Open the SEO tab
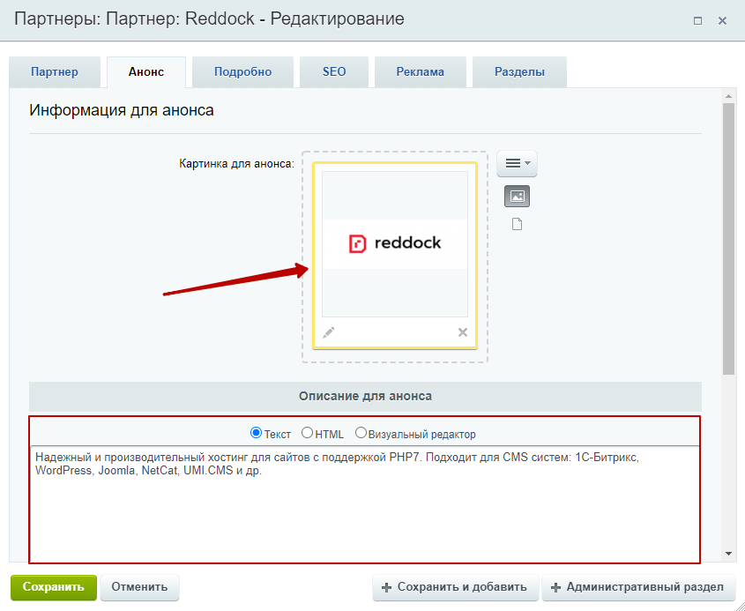Image resolution: width=745 pixels, height=611 pixels. tap(334, 71)
